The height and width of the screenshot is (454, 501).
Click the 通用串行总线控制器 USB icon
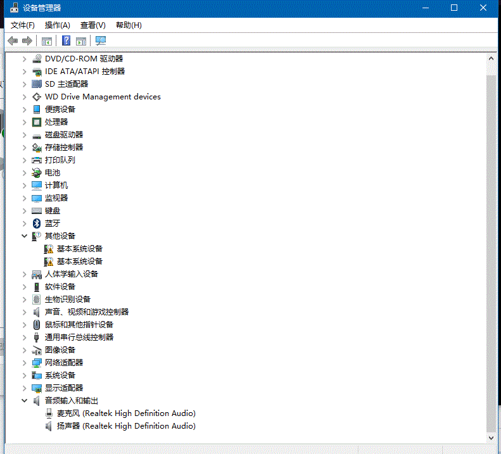(x=37, y=337)
